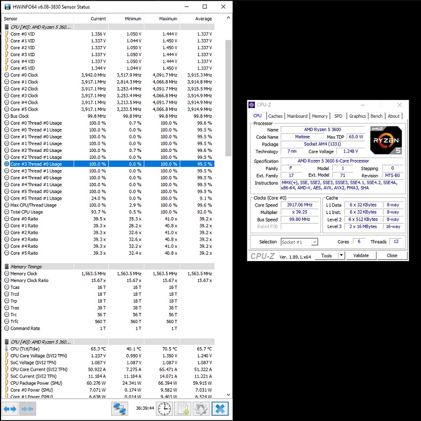Click the expand layout arrows button in HWiNFO

click(x=10, y=409)
